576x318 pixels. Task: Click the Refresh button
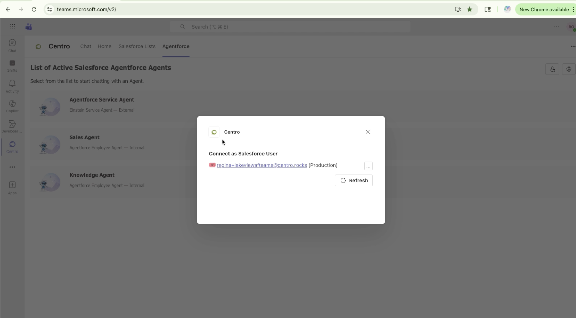pyautogui.click(x=354, y=180)
